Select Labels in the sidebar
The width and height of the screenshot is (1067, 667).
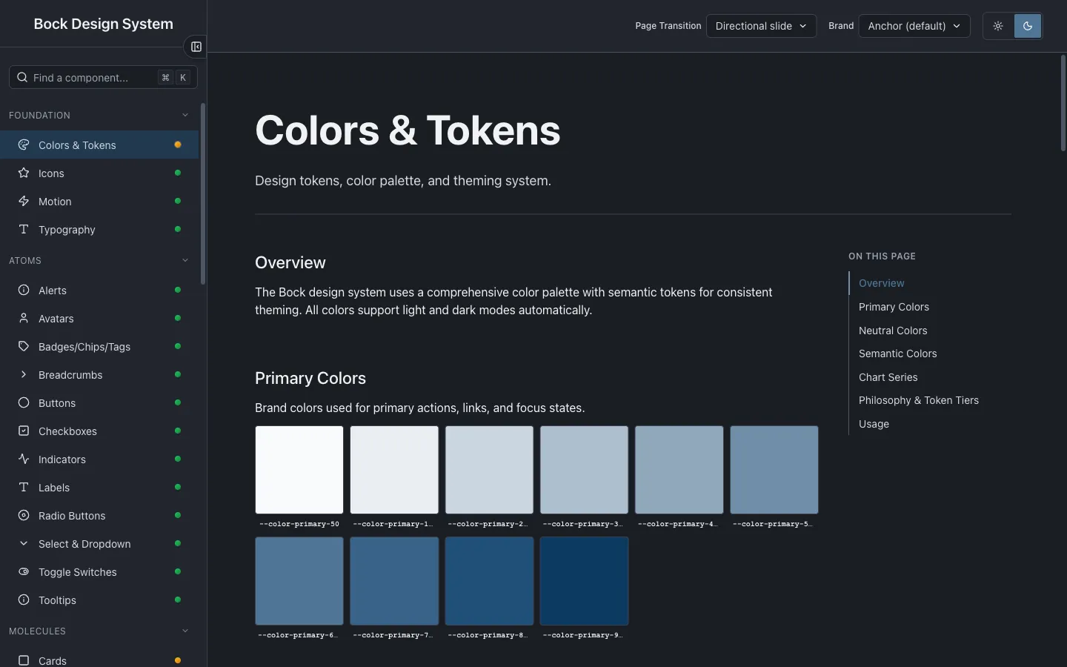99,487
